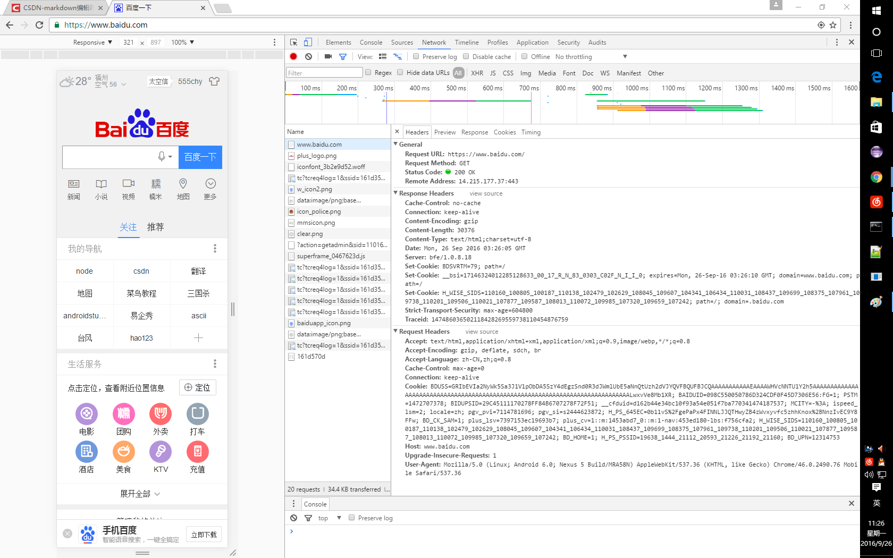Click view source next to Request Headers

pyautogui.click(x=482, y=332)
